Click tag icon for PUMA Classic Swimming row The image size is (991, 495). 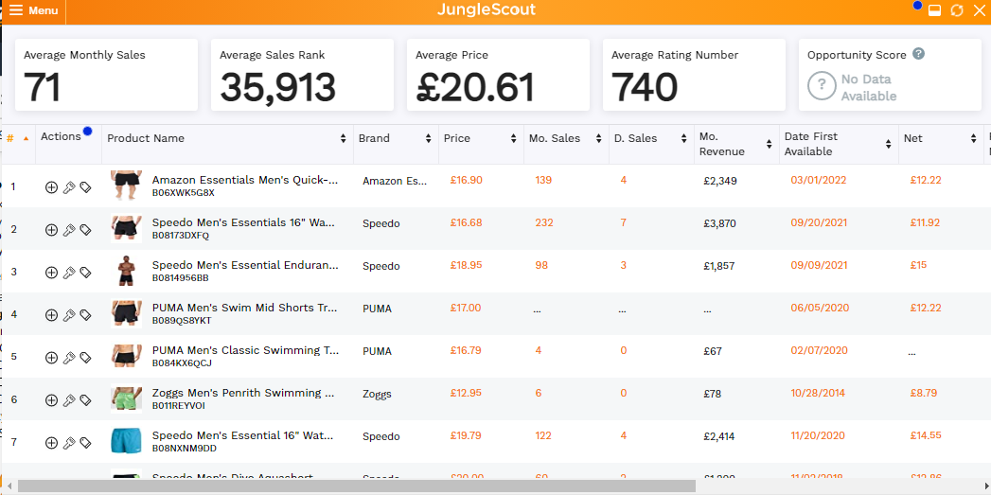point(85,357)
